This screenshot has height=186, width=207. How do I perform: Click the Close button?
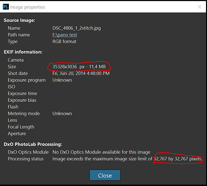tap(105, 175)
